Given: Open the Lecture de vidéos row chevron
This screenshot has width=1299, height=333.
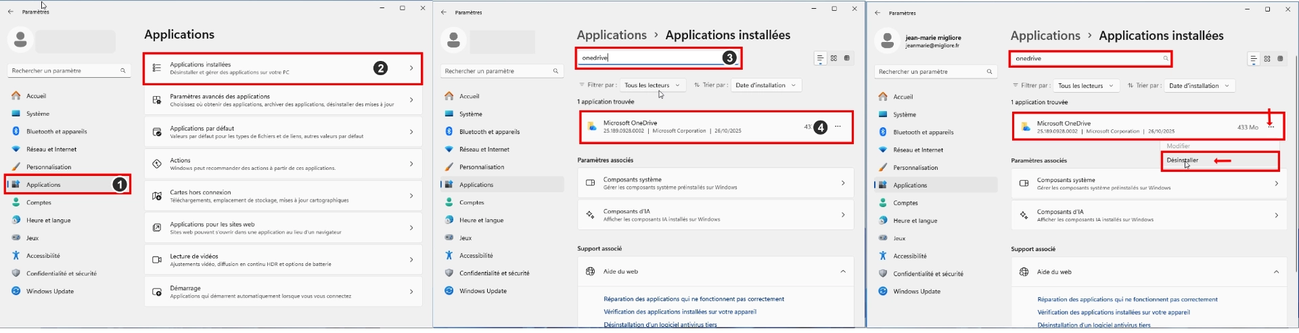Looking at the screenshot, I should point(411,260).
